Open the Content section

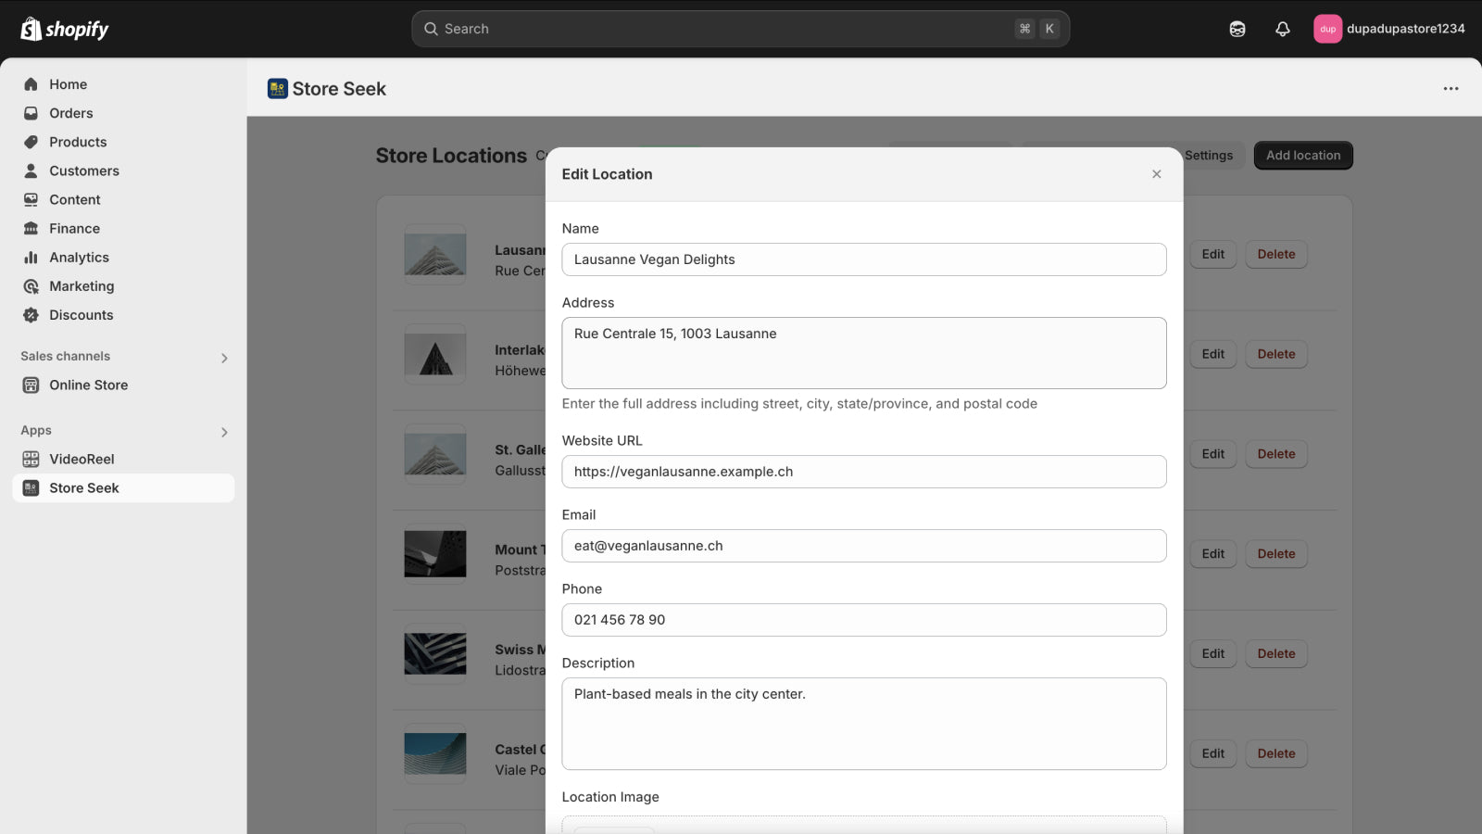click(x=74, y=199)
